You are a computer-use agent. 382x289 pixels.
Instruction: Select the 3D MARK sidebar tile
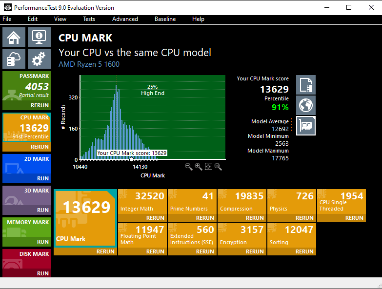point(27,195)
